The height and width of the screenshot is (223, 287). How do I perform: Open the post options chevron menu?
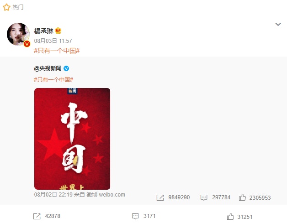click(x=278, y=24)
